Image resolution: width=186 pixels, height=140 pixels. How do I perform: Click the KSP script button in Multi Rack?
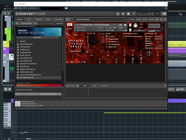157,19
